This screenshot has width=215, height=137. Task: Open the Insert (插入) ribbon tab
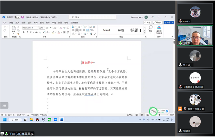click(17, 23)
